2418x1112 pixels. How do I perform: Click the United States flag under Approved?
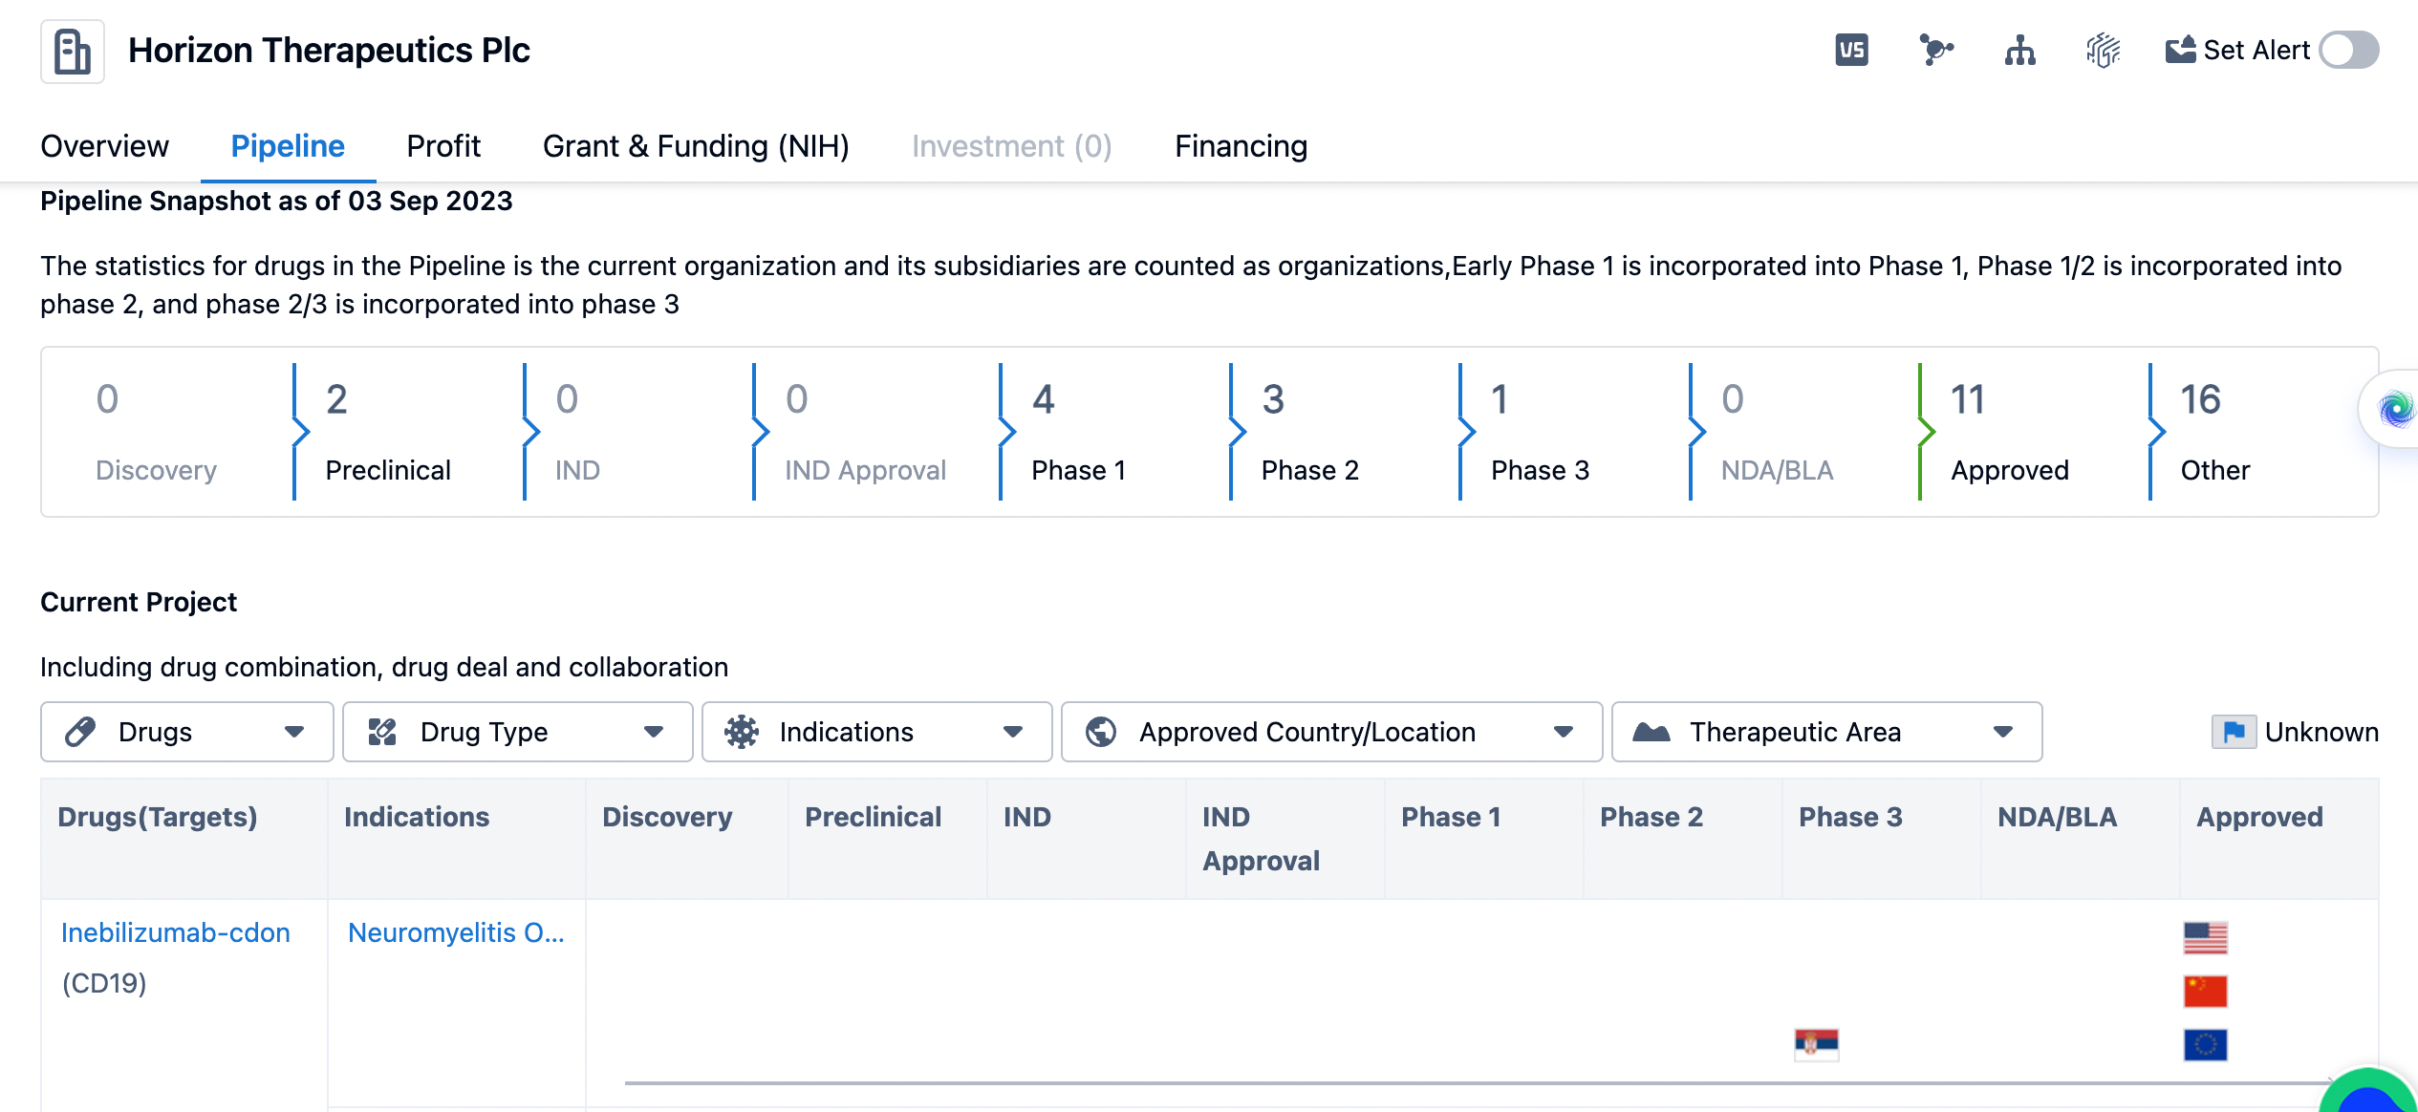(x=2205, y=937)
